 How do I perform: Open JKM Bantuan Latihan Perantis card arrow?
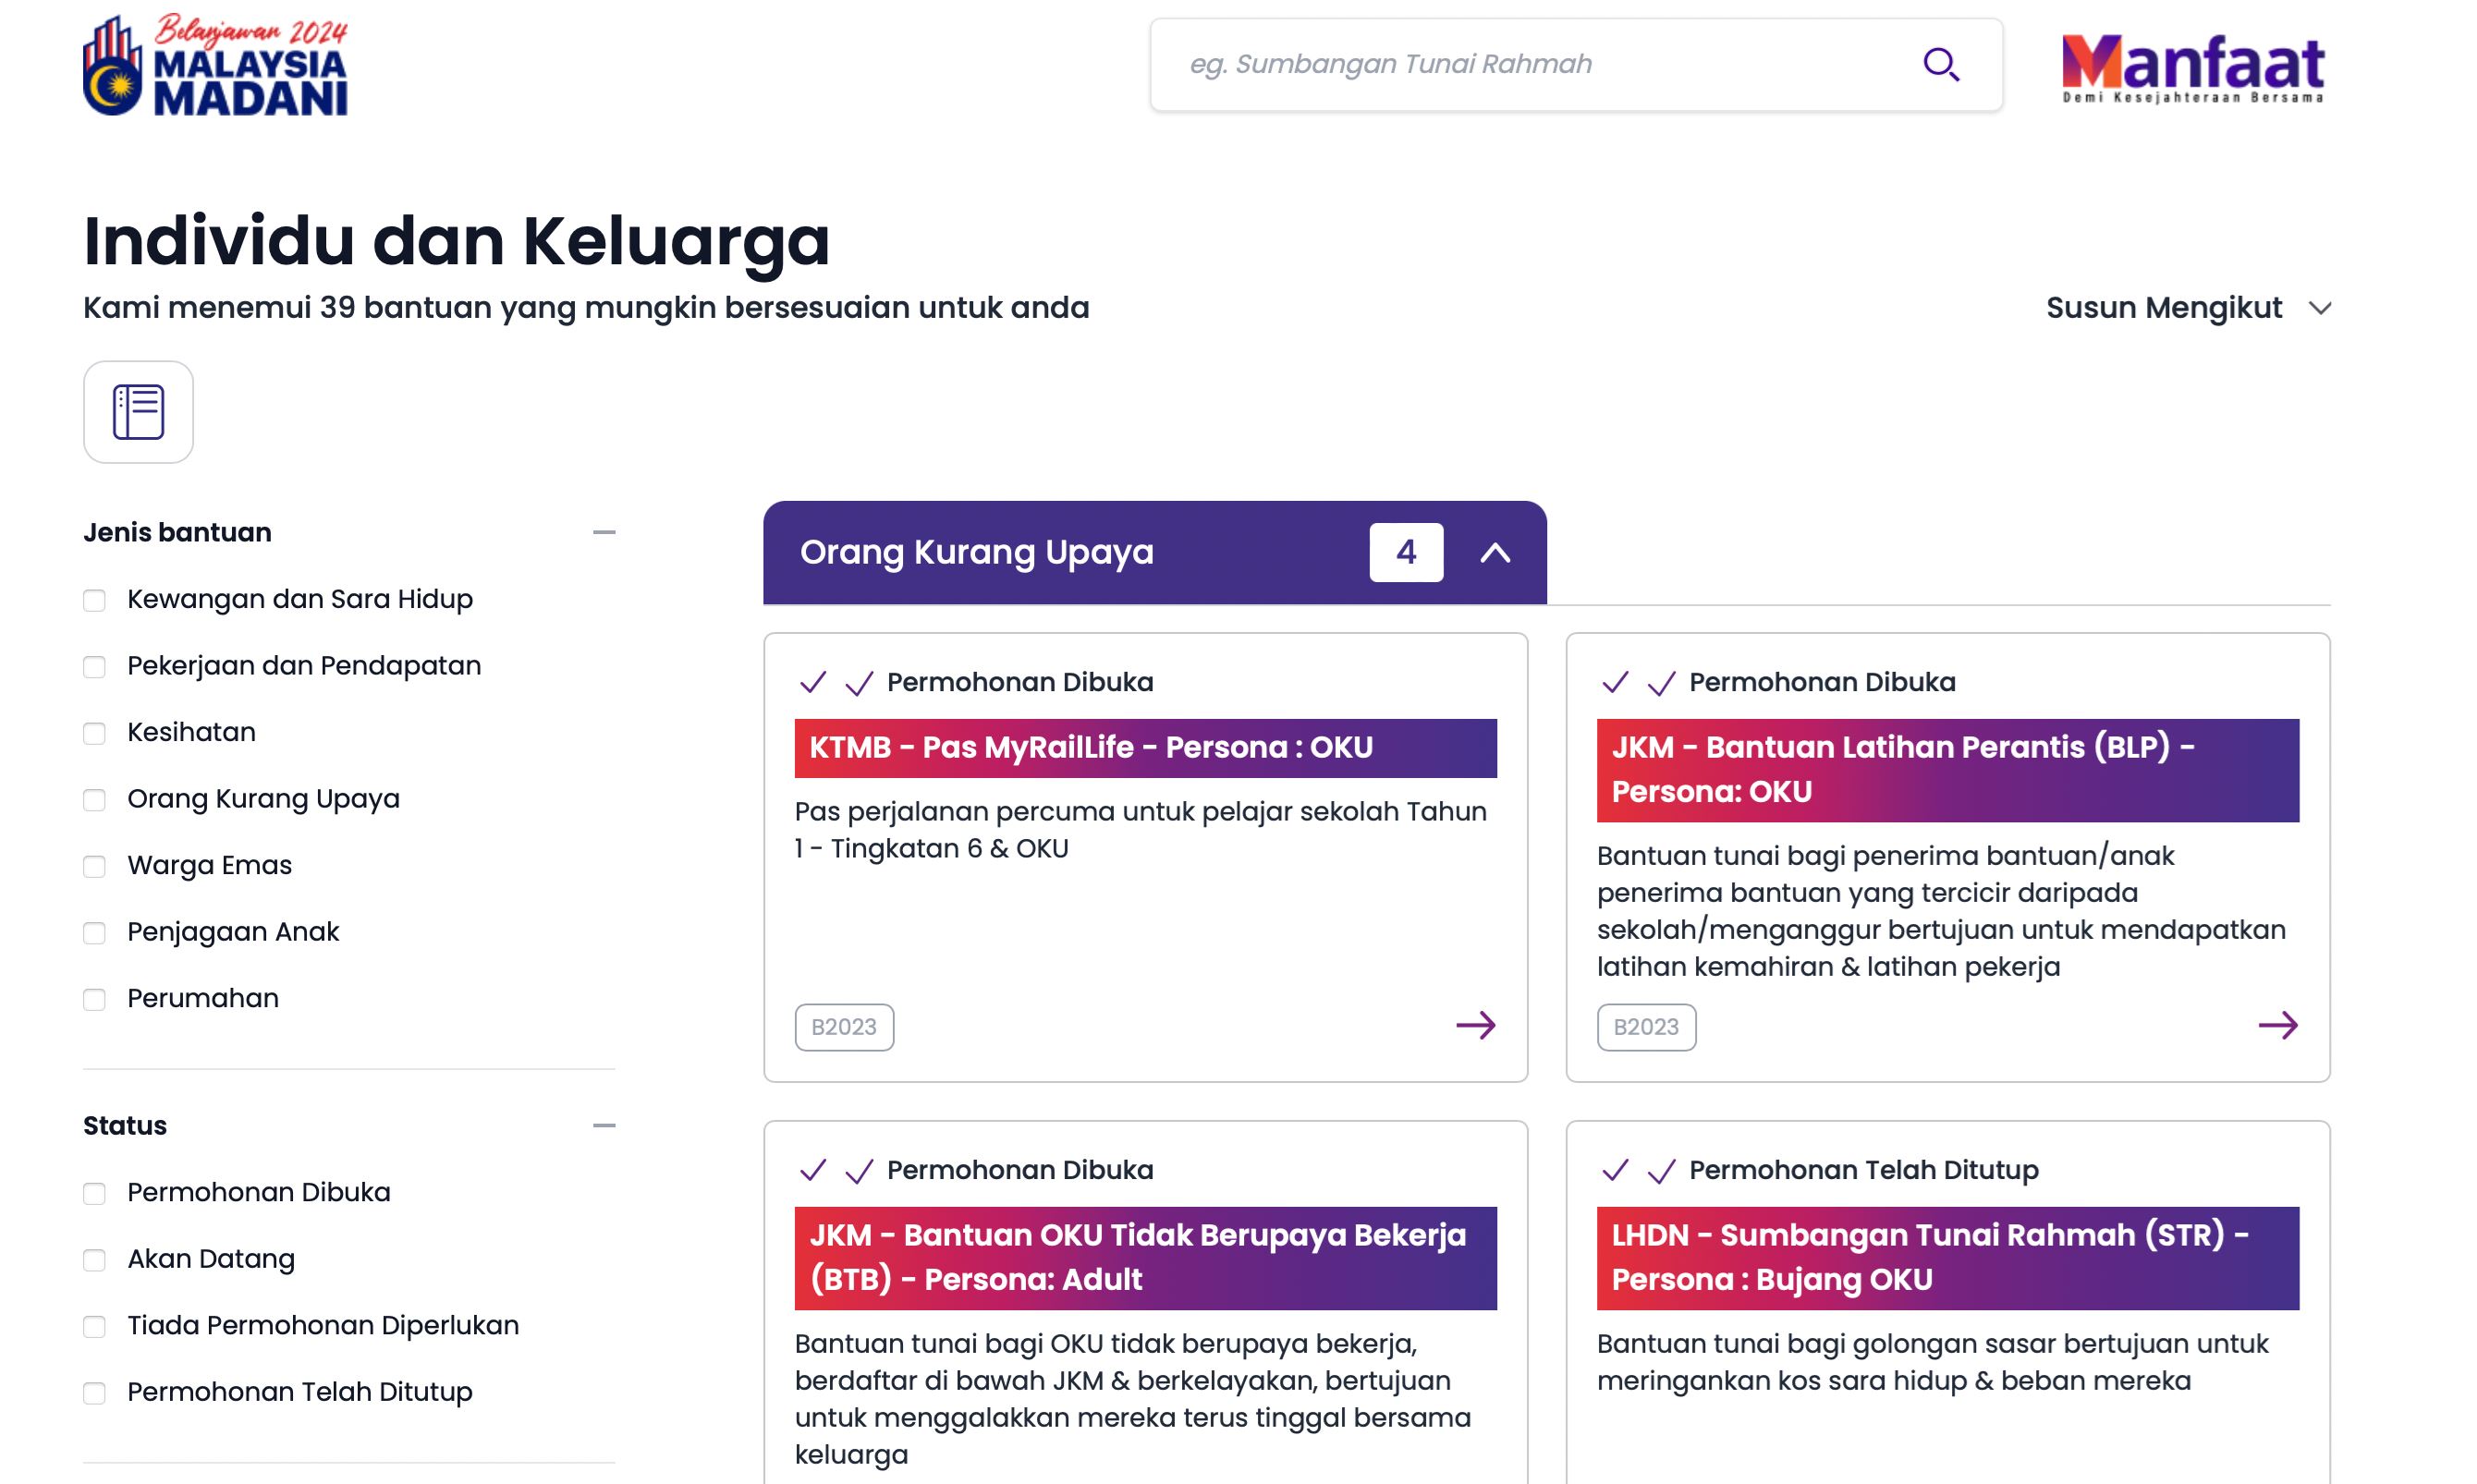pos(2277,1025)
